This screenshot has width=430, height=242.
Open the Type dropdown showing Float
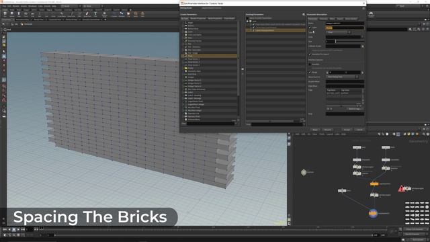pyautogui.click(x=339, y=32)
